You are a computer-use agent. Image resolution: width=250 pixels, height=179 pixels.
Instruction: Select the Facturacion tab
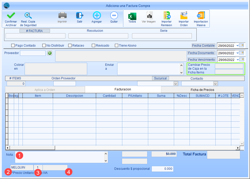coord(123,89)
